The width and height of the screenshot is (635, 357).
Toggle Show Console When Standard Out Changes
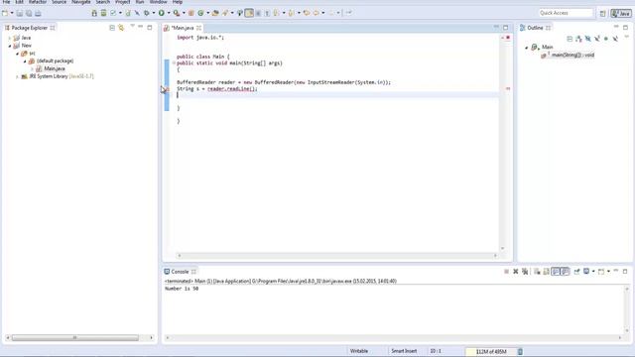[556, 271]
